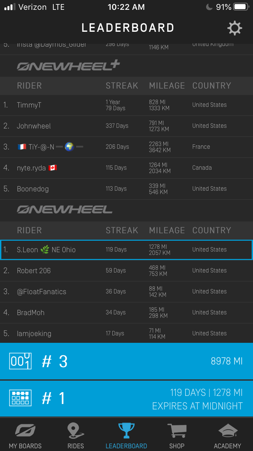Image resolution: width=253 pixels, height=451 pixels.
Task: Open the Academy graduation cap icon
Action: click(227, 431)
